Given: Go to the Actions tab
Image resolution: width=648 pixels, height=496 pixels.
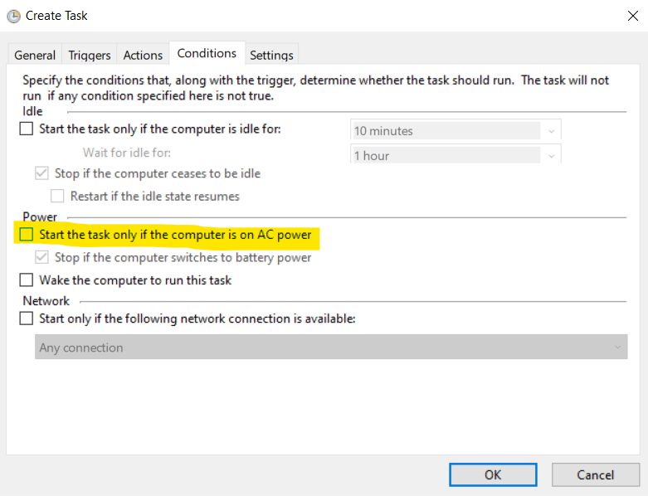Looking at the screenshot, I should pyautogui.click(x=143, y=55).
